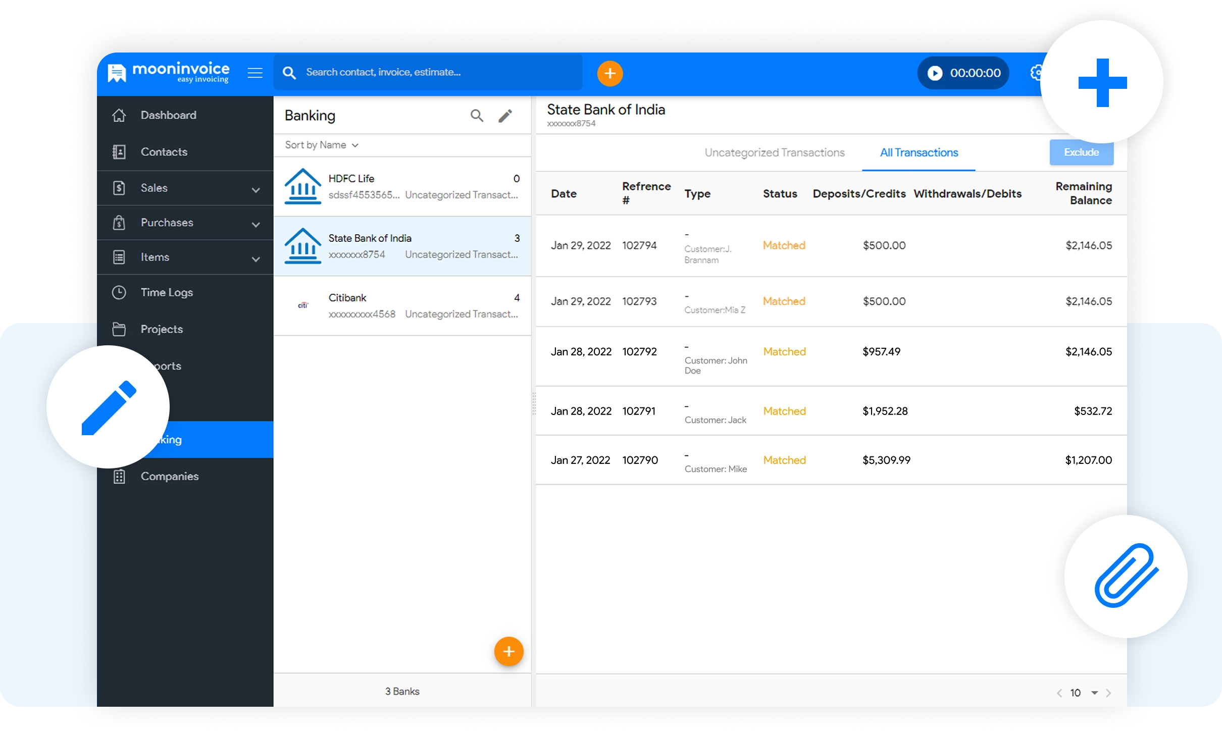The height and width of the screenshot is (733, 1222).
Task: Switch to All Transactions tab
Action: pos(919,153)
